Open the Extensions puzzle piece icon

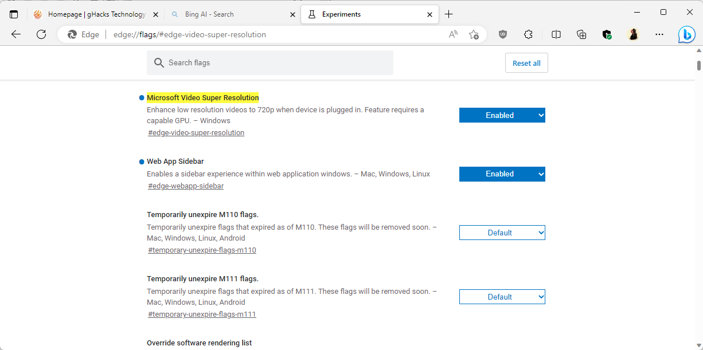(x=528, y=34)
